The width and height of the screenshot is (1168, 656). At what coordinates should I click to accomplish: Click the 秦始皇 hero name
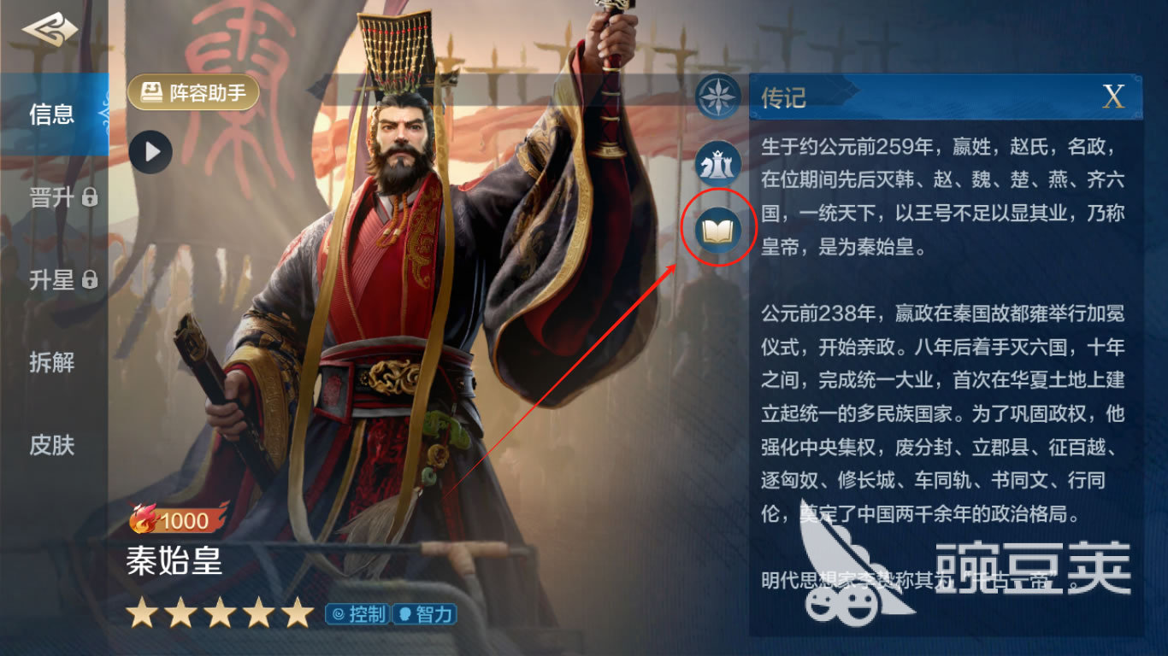[x=174, y=561]
